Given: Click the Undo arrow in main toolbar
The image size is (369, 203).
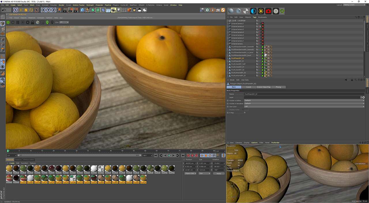Looking at the screenshot, I should 4,10.
